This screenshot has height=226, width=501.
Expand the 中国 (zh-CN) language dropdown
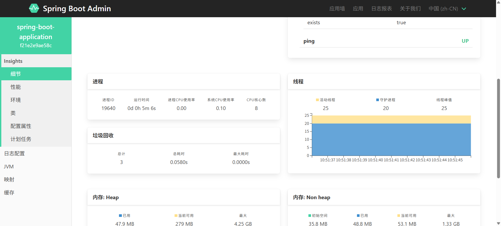pyautogui.click(x=447, y=9)
